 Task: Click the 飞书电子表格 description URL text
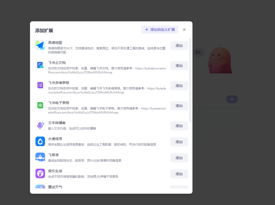coord(107,111)
